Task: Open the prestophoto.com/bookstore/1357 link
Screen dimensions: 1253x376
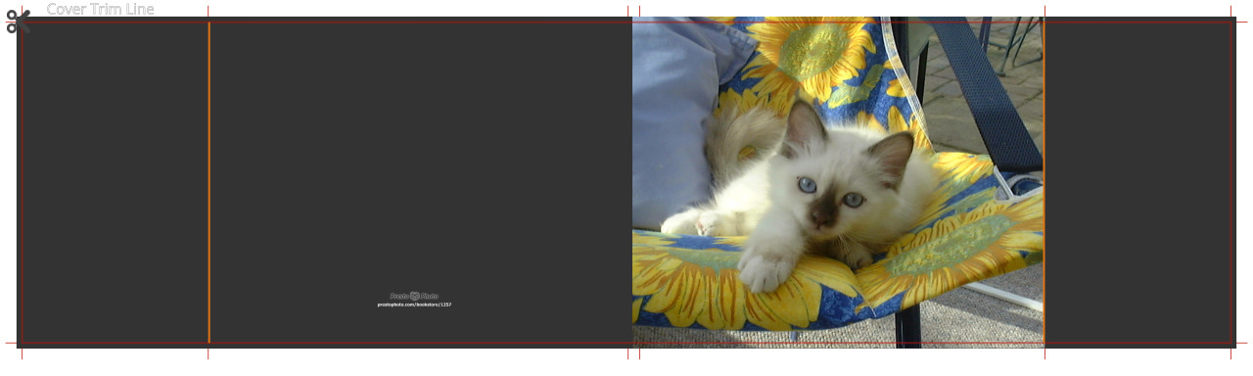Action: pyautogui.click(x=414, y=305)
